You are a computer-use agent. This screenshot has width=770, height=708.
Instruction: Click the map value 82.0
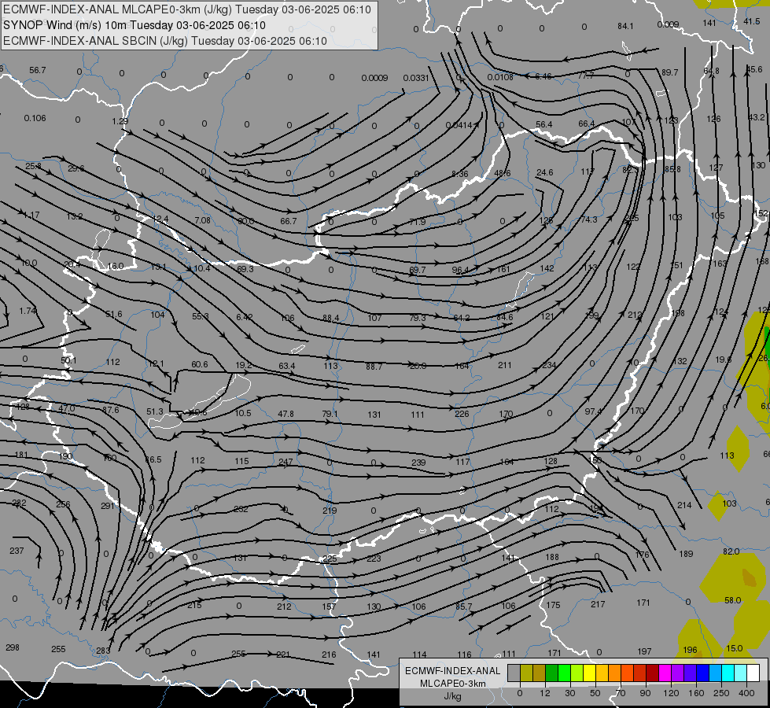point(731,551)
